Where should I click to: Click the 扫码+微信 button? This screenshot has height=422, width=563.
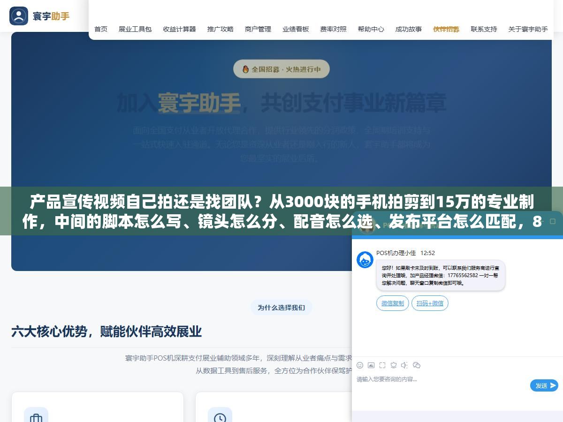[430, 303]
